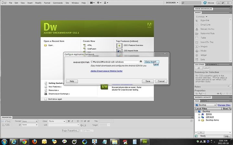The height and width of the screenshot is (145, 233).
Task: Apply bold formatting in Properties panel
Action: point(69,121)
